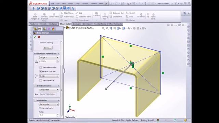Click Base Flange help question mark

(x=61, y=33)
